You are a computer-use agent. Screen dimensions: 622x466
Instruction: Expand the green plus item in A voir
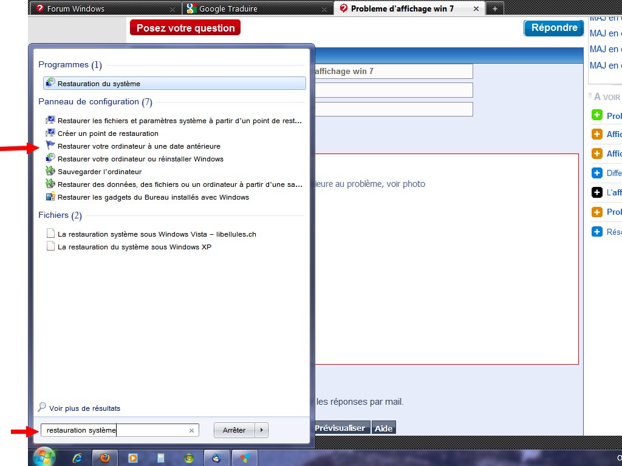(596, 115)
